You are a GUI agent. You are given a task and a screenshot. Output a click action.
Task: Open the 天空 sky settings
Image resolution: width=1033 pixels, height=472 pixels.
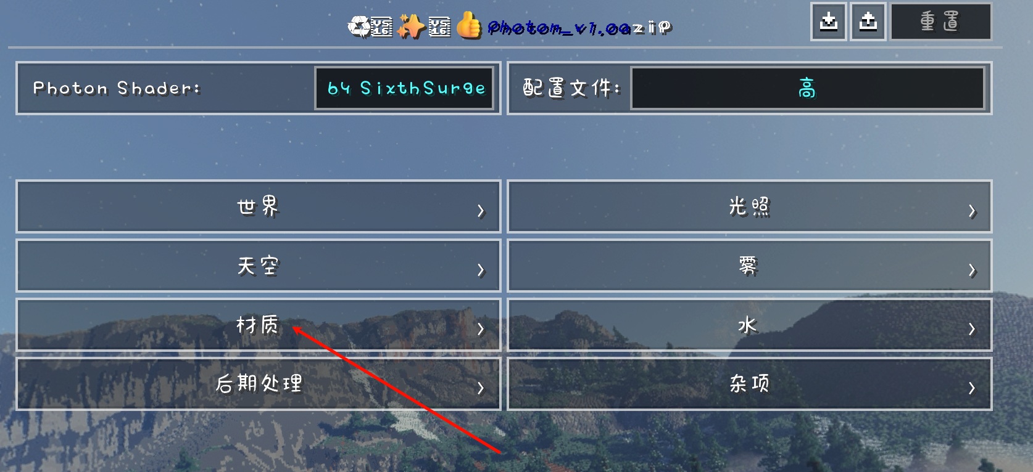pos(258,266)
